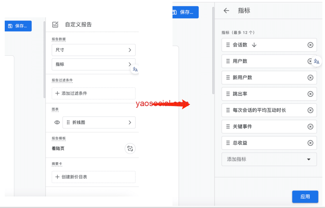325x208 pixels.
Task: Click the translate icon in the right panel
Action: point(317,62)
